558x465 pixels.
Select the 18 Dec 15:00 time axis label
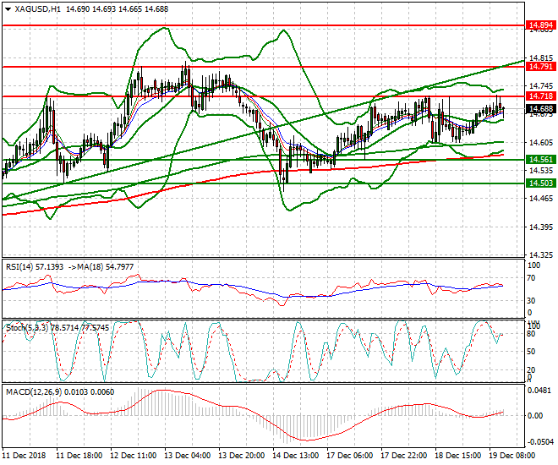pos(458,456)
